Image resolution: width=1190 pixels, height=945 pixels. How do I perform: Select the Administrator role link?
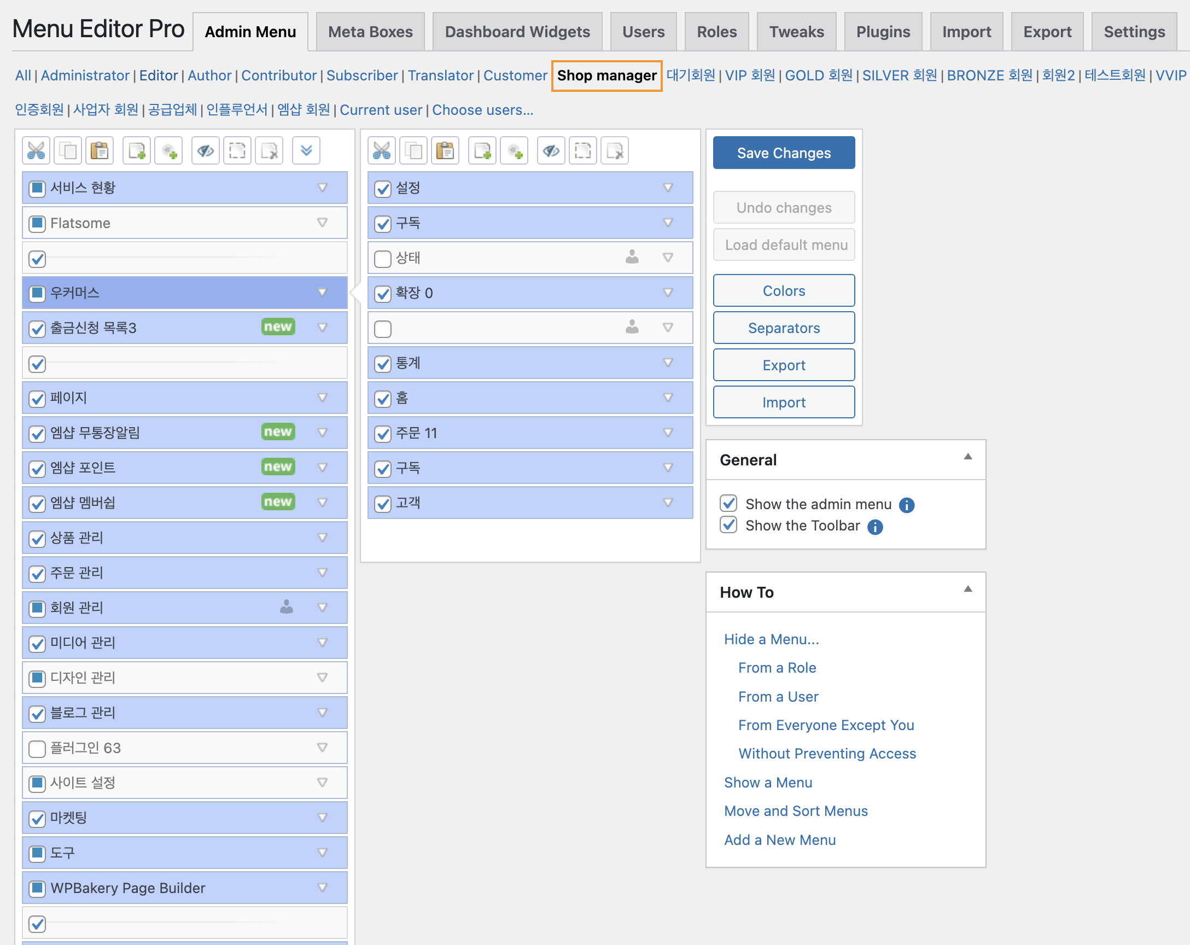(85, 75)
